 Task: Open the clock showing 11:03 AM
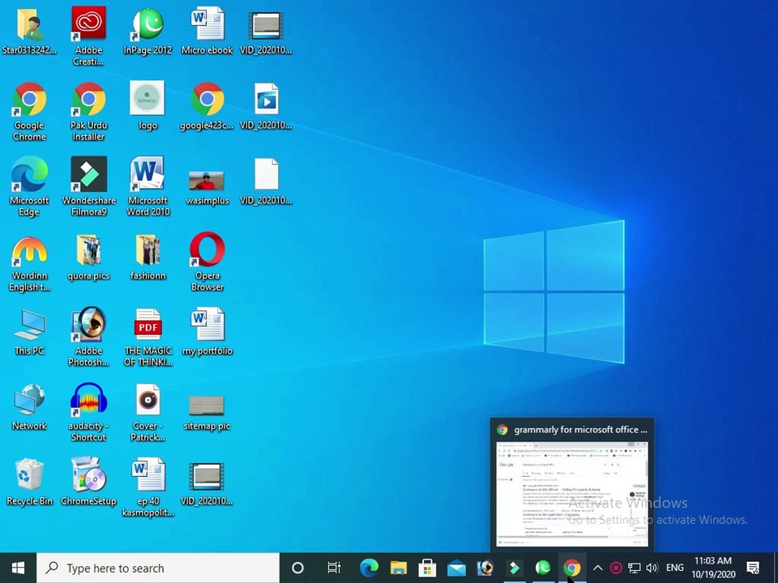(x=713, y=560)
